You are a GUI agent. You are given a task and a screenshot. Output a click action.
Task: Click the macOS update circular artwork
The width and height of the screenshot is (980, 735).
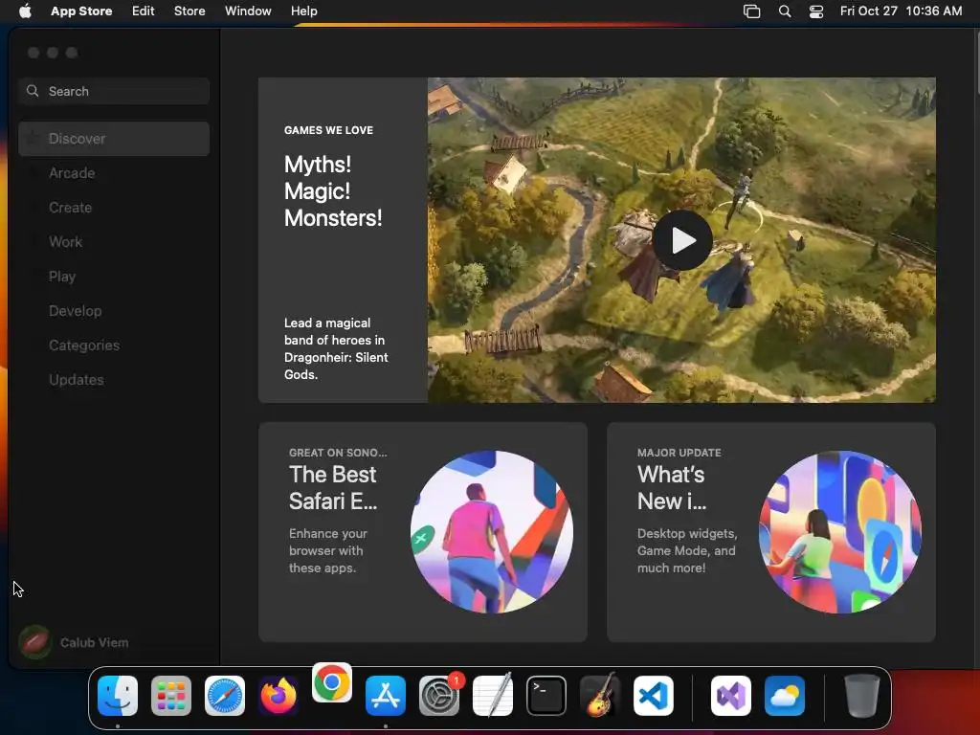[840, 532]
